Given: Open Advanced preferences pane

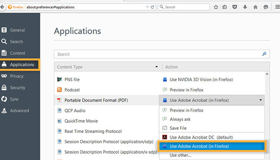Looking at the screenshot, I should coord(19,110).
